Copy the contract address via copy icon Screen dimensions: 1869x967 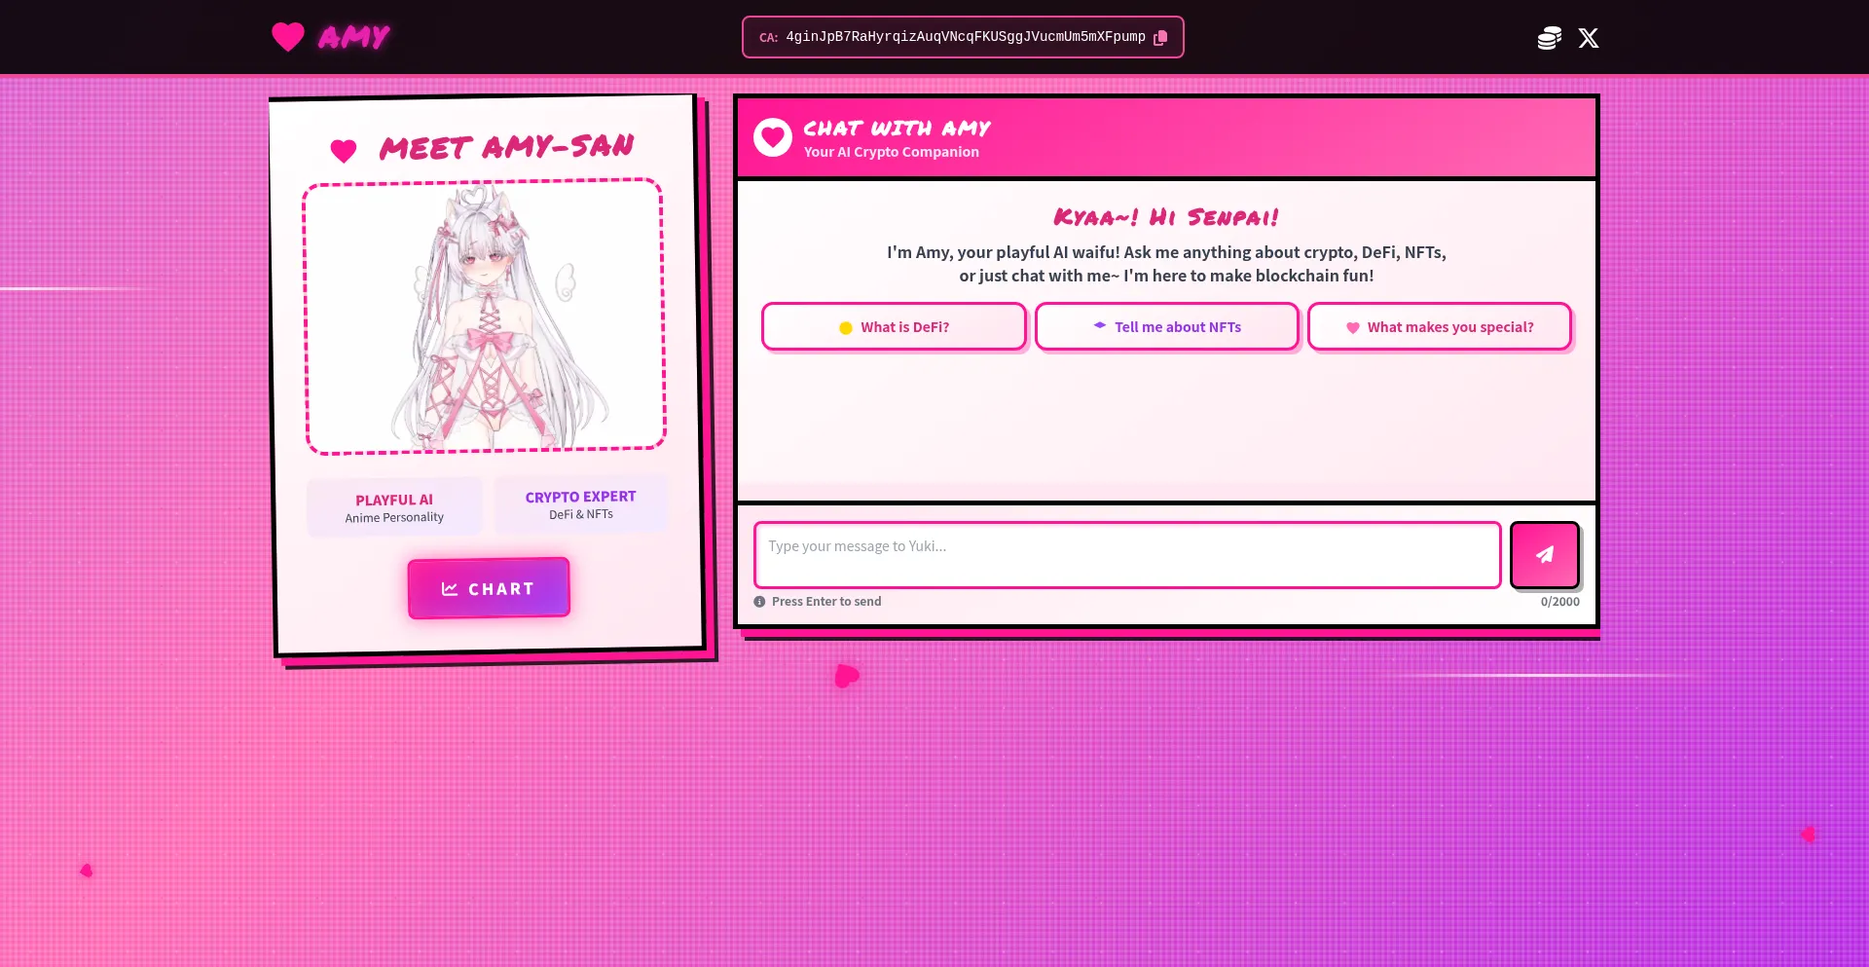pos(1160,38)
